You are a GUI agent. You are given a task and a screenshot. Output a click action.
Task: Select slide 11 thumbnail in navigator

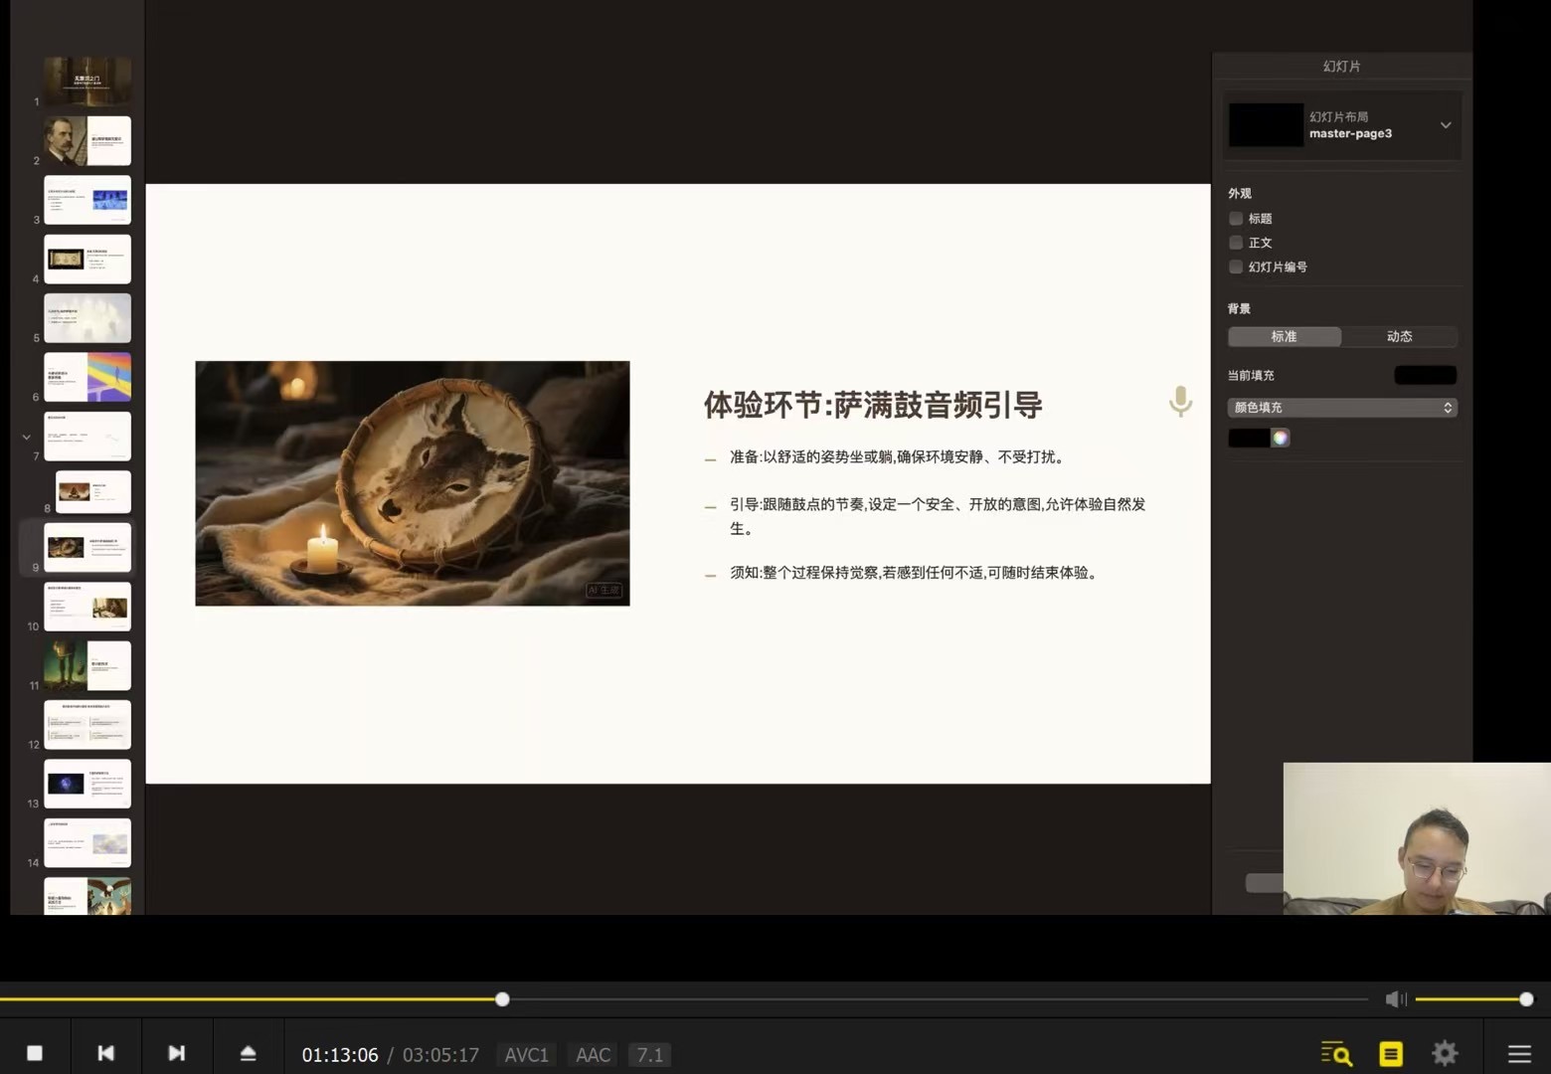pyautogui.click(x=87, y=665)
